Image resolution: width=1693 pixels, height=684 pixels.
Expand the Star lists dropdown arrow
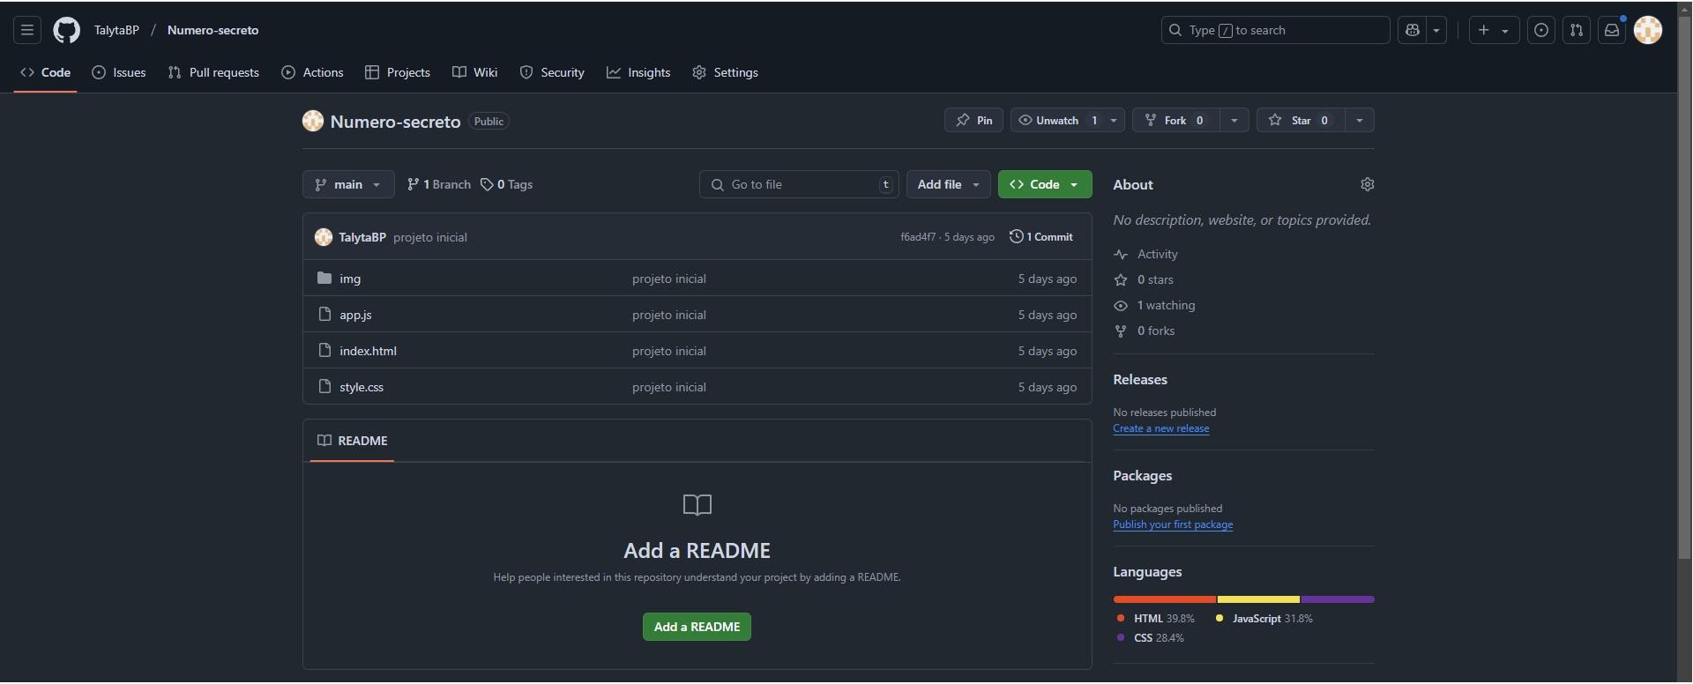coord(1360,120)
